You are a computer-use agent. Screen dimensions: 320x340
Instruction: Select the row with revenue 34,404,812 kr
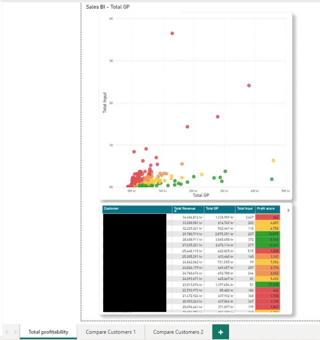192,217
